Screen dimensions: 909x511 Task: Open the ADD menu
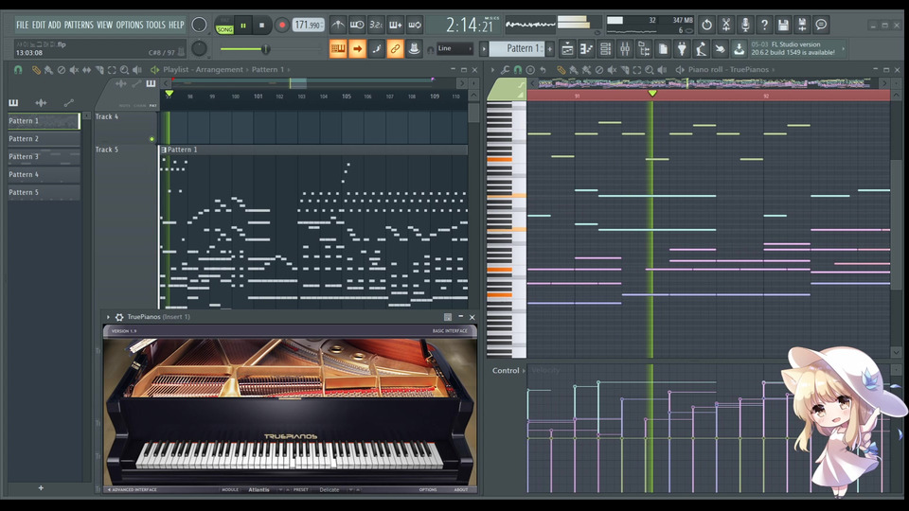click(x=55, y=25)
